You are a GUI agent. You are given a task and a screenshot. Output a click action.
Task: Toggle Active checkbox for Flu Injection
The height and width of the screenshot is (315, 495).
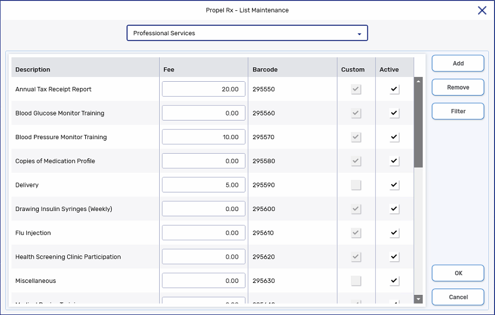394,233
